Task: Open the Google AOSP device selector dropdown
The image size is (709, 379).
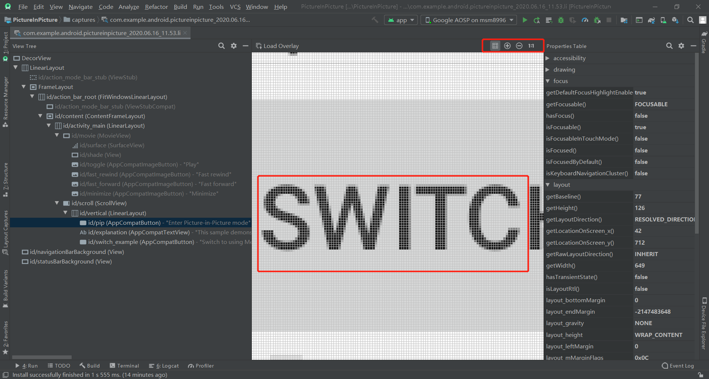Action: 469,20
